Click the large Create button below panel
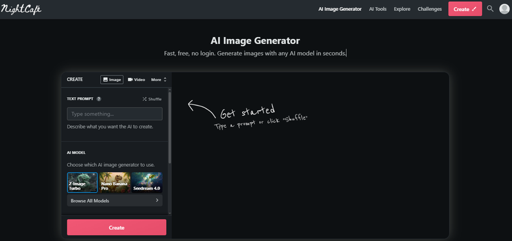This screenshot has width=512, height=241. [117, 228]
